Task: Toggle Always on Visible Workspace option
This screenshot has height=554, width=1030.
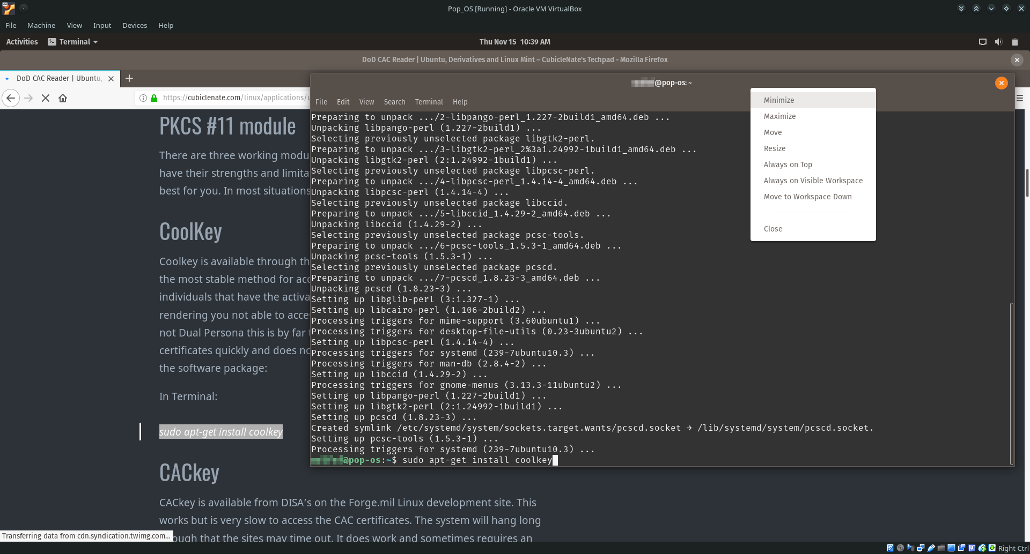Action: click(813, 181)
